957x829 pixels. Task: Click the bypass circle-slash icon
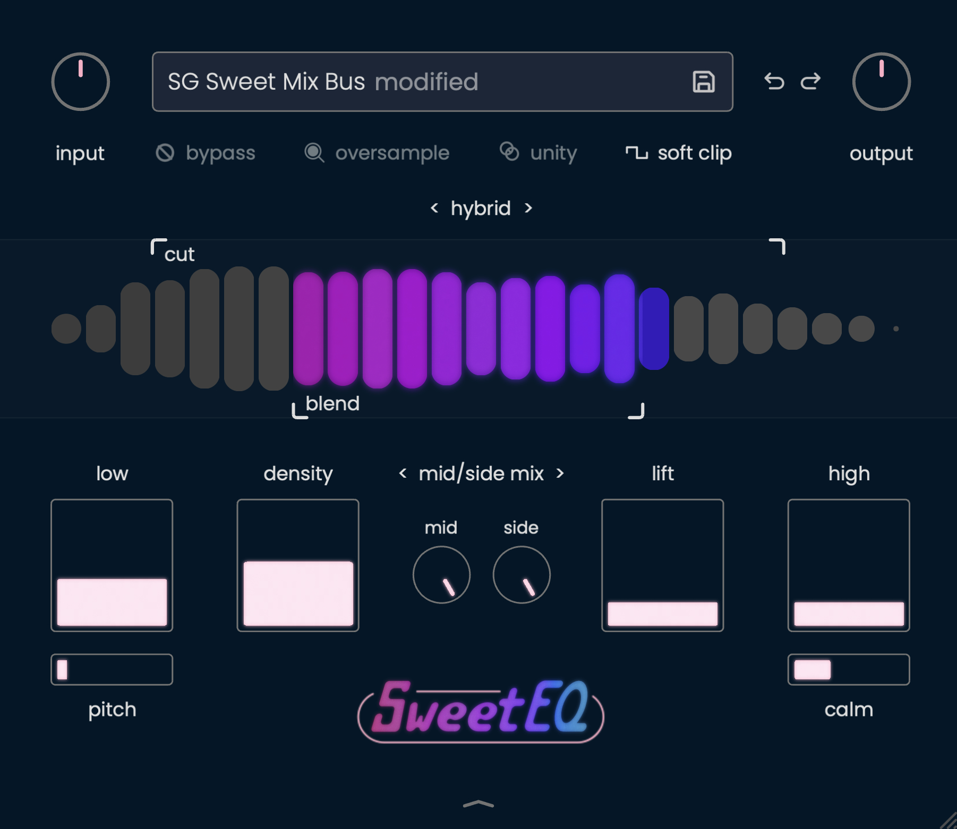pos(165,153)
